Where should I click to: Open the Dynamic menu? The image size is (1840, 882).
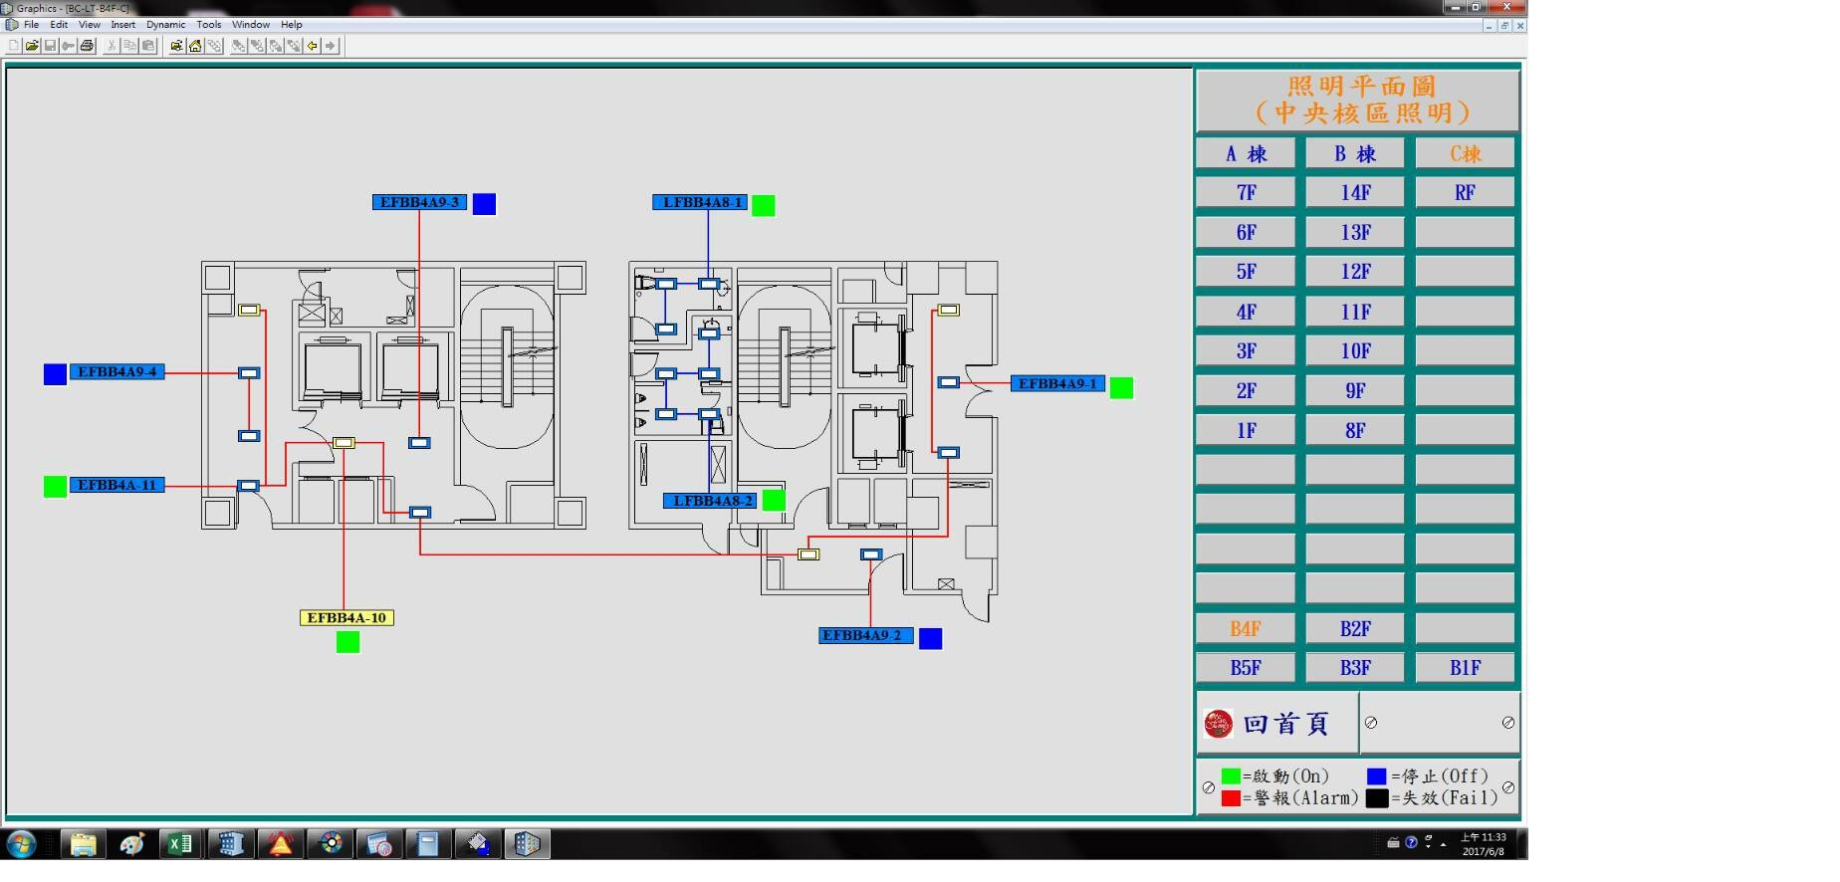(165, 25)
